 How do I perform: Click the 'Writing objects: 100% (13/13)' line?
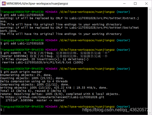(54, 87)
